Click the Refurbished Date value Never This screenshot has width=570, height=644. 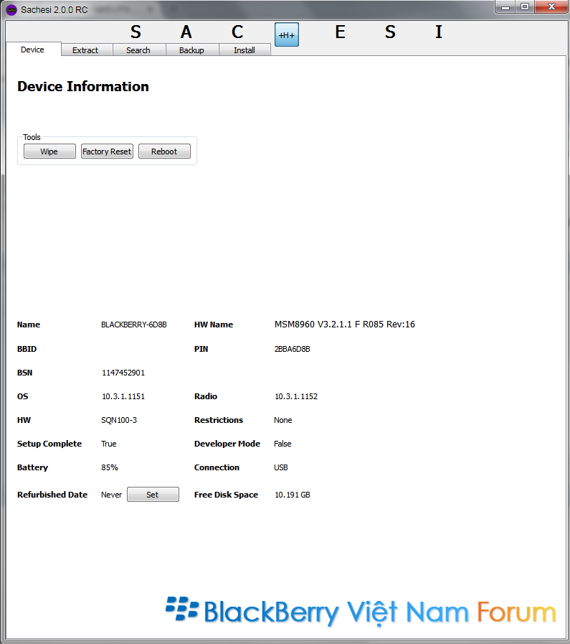[x=112, y=495]
